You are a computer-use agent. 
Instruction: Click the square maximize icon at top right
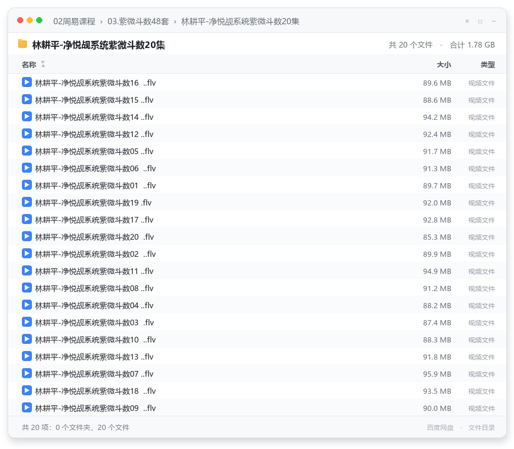(480, 21)
